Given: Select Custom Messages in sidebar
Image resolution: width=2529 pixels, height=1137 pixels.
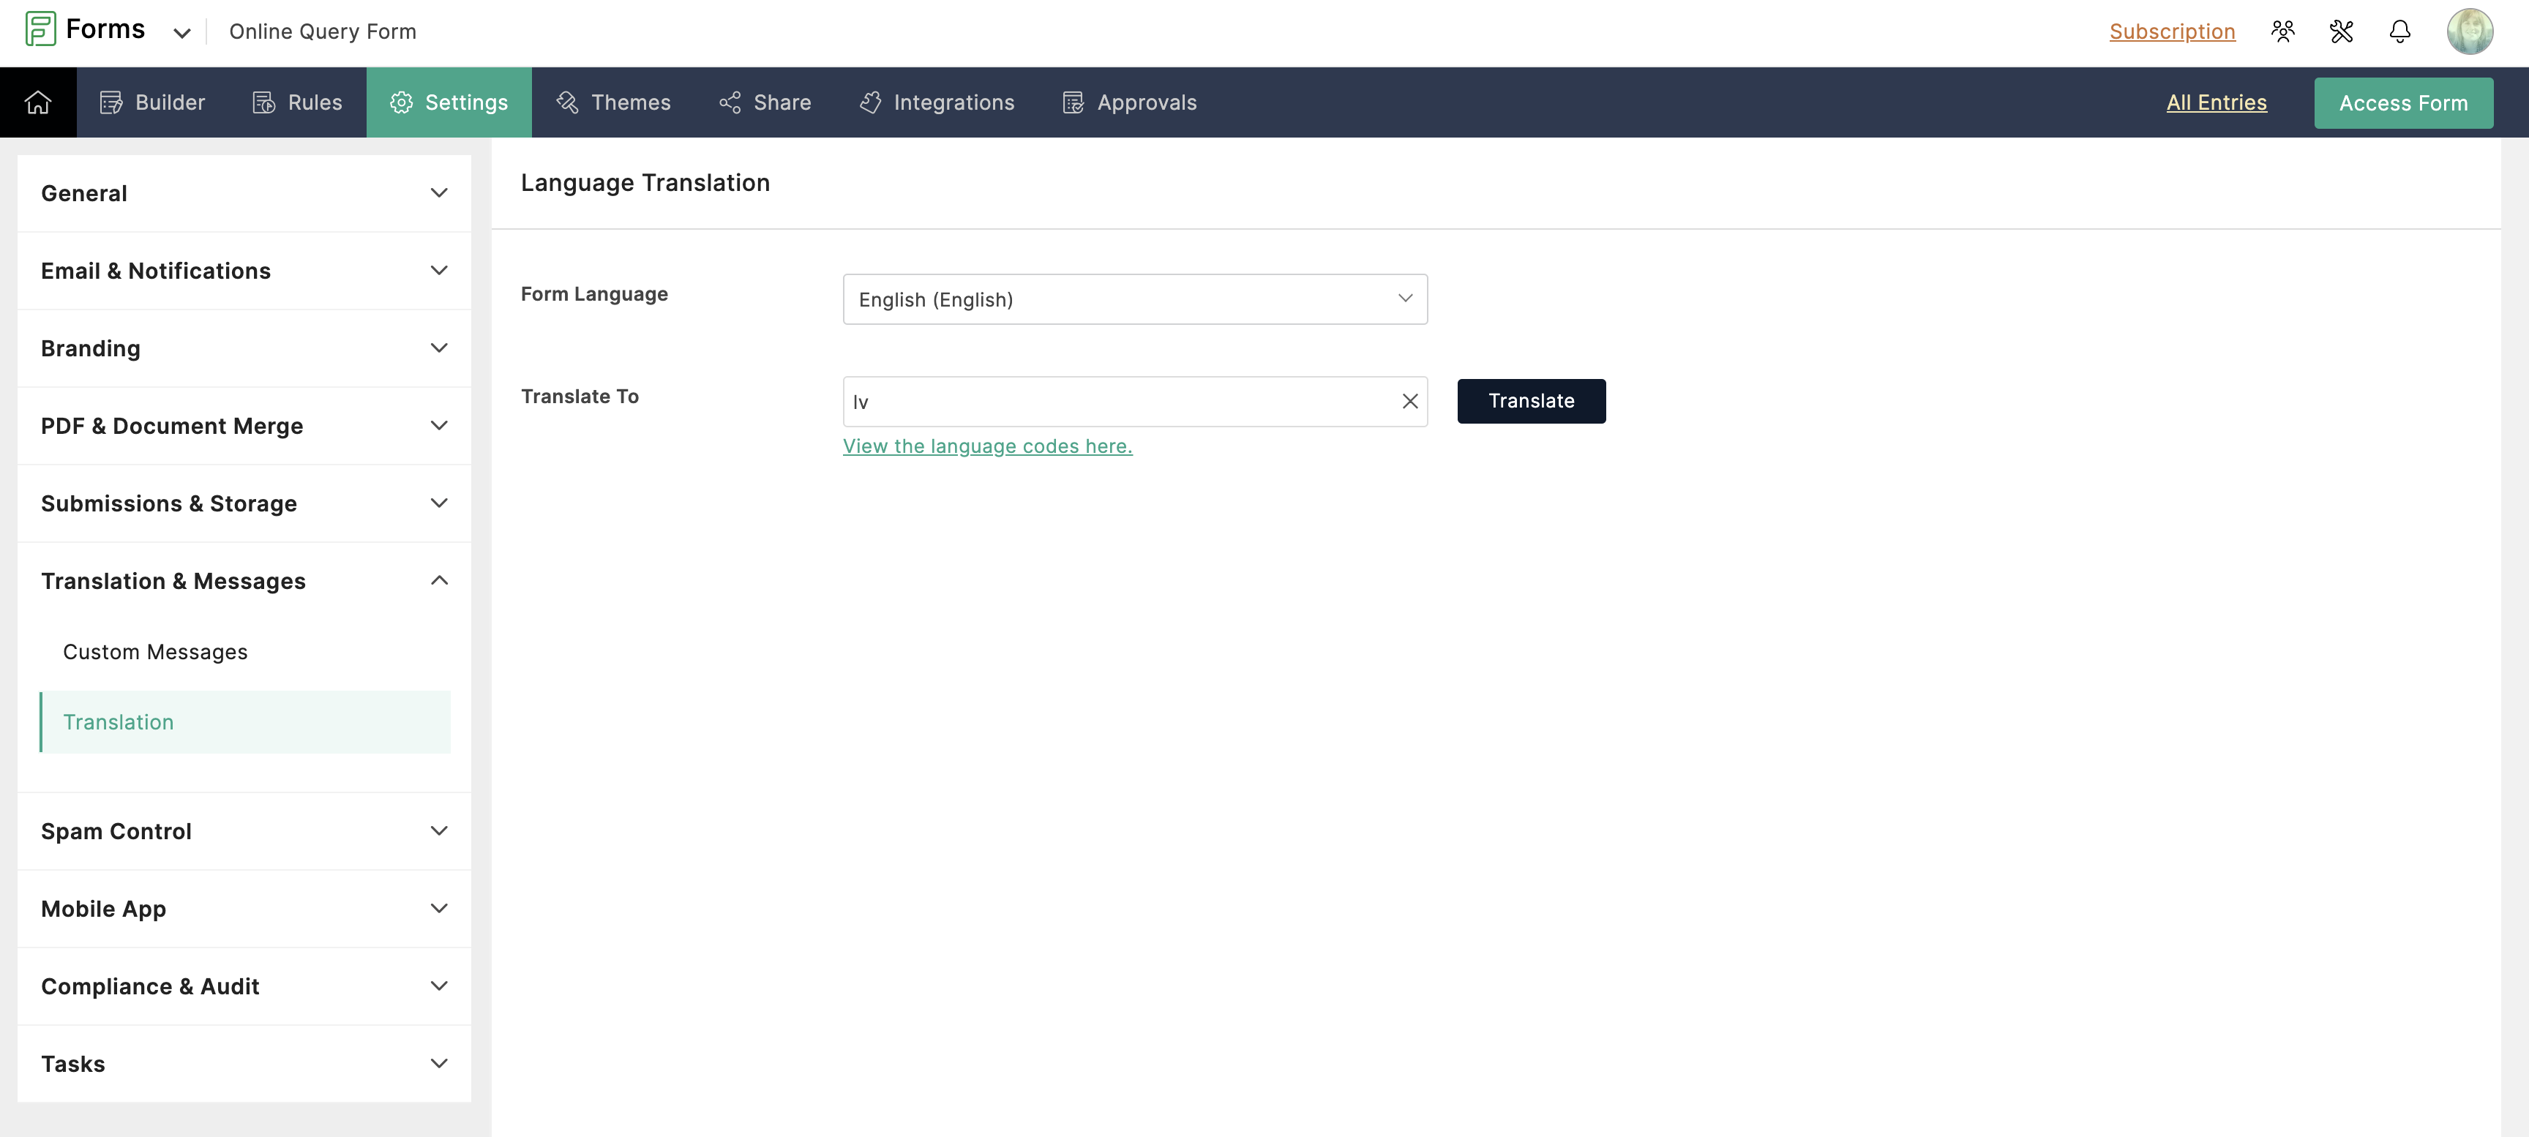Looking at the screenshot, I should click(155, 652).
